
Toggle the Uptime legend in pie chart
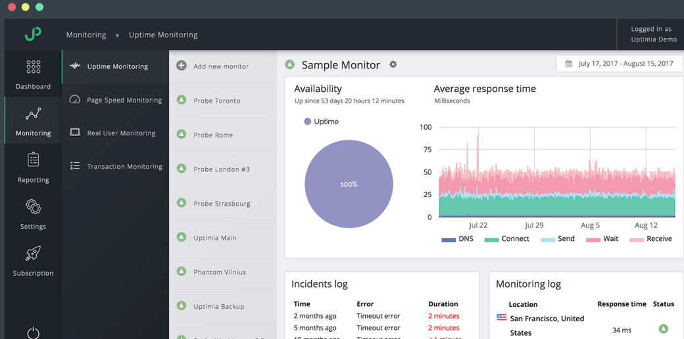(321, 122)
